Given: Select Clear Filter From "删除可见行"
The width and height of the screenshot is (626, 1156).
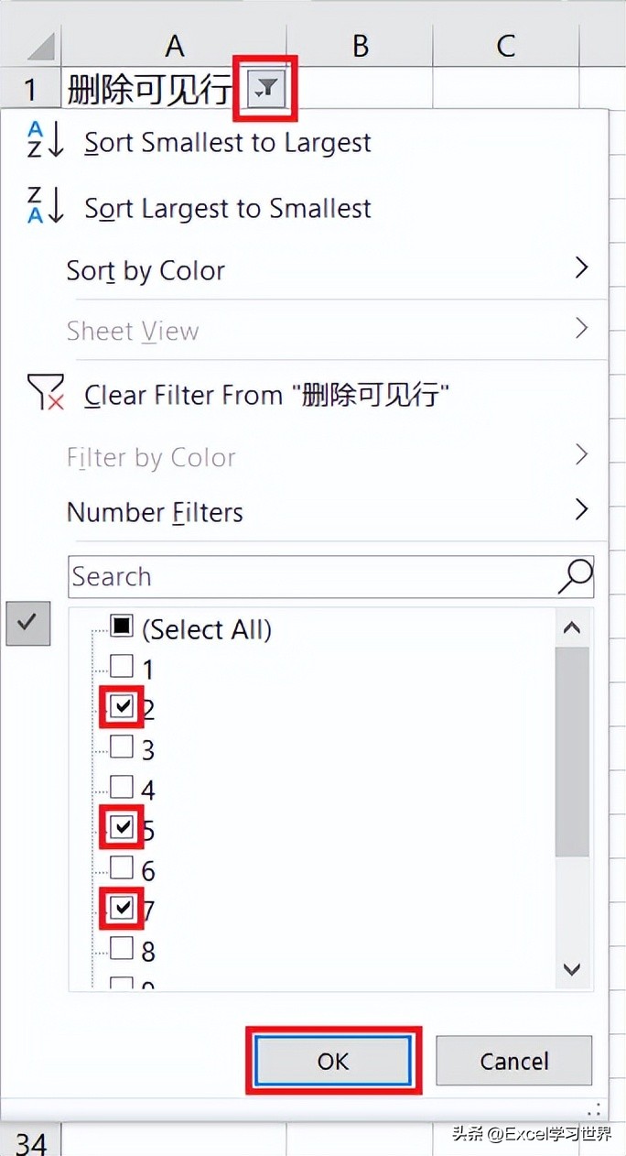Looking at the screenshot, I should click(267, 396).
